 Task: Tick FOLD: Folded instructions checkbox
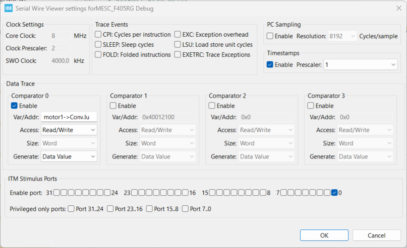(x=98, y=54)
